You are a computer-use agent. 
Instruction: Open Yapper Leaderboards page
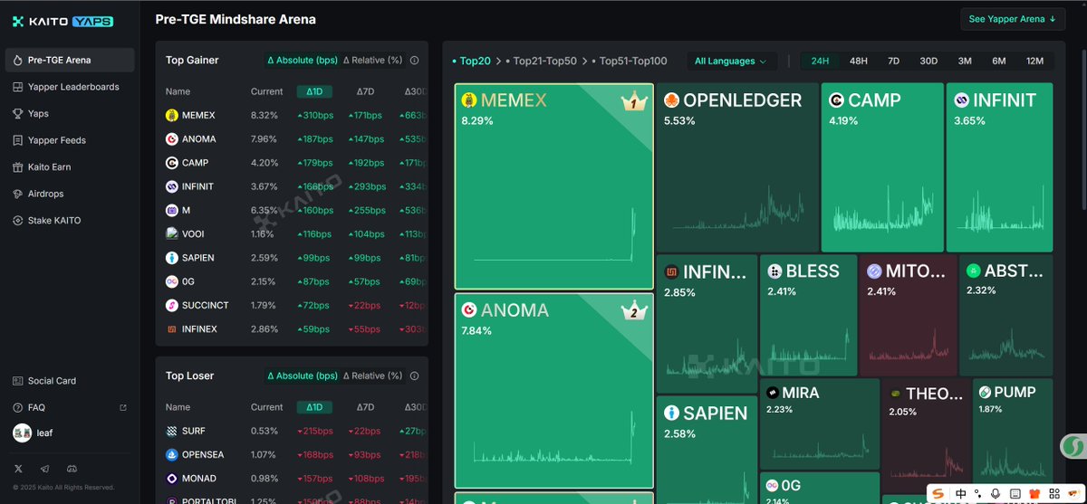(x=70, y=87)
